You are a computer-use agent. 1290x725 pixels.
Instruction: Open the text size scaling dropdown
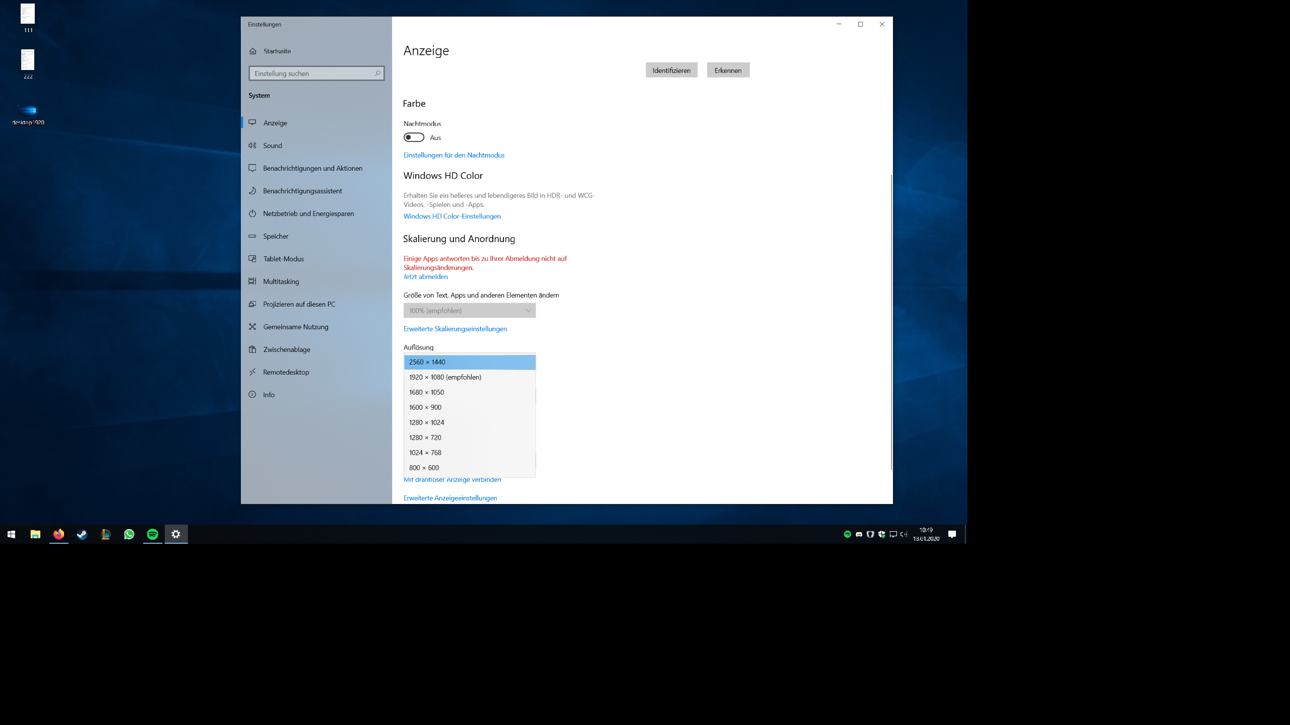469,311
